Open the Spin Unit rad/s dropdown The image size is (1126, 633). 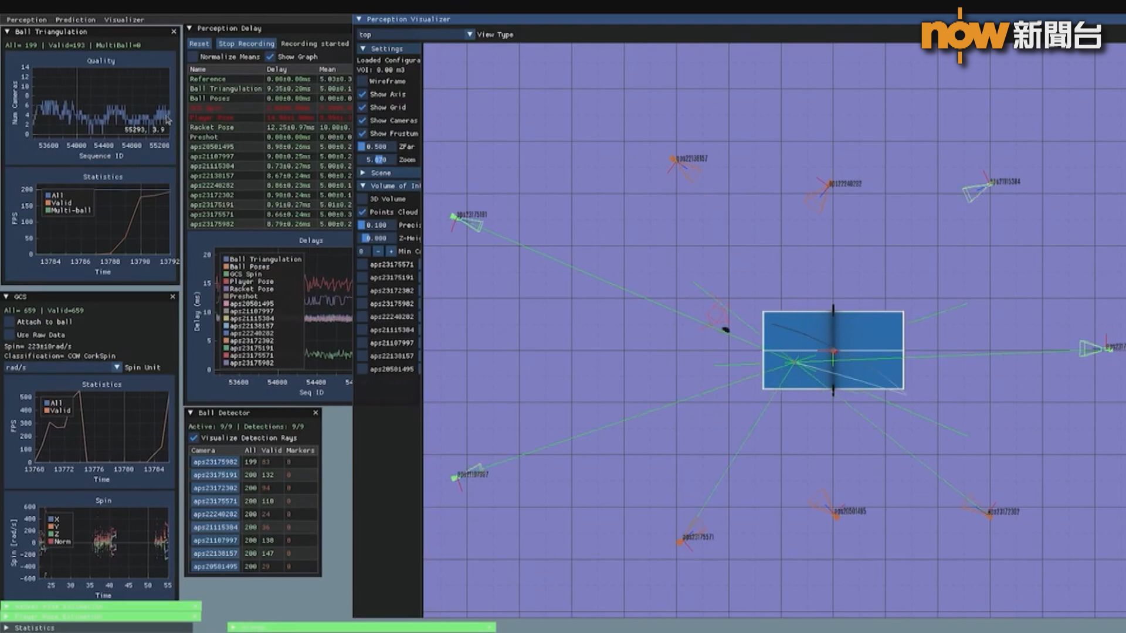coord(117,367)
